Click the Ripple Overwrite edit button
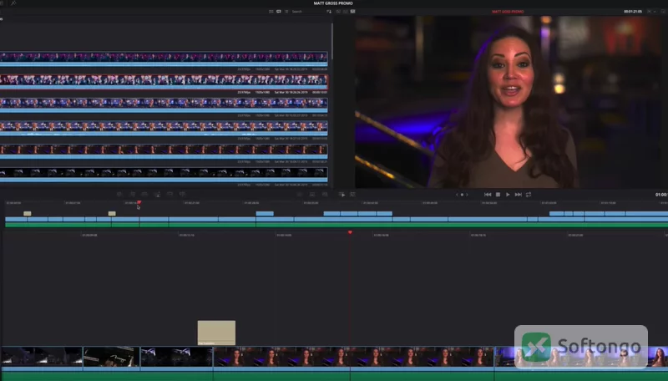 [x=144, y=195]
